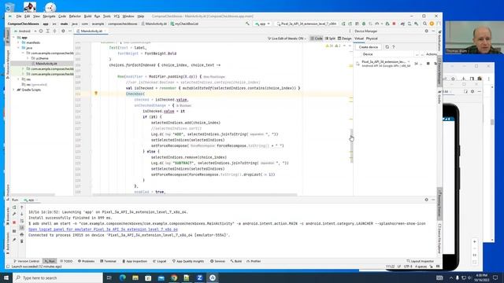
Task: Stop the Pixel_3a emulator device
Action: click(428, 64)
